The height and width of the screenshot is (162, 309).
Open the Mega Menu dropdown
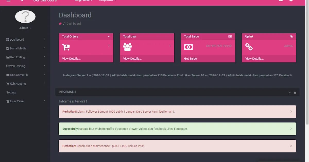[x=83, y=1]
